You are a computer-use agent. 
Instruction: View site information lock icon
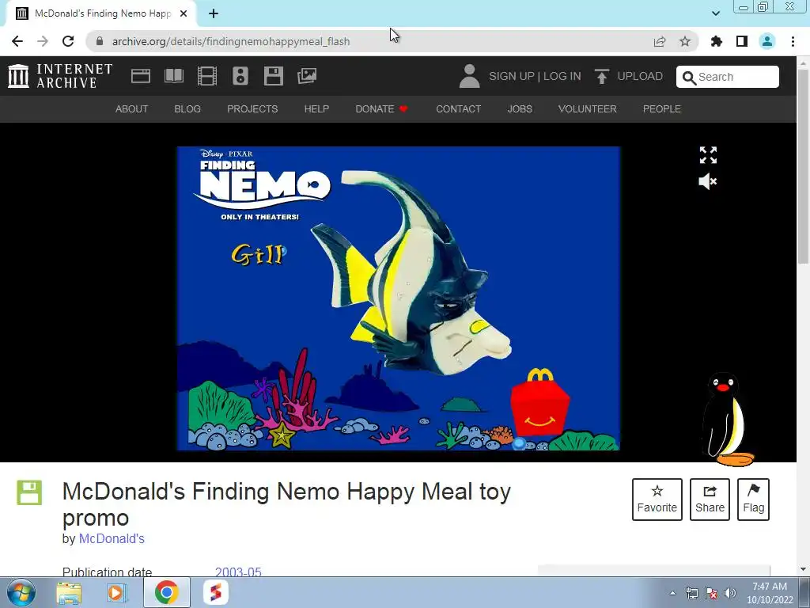pyautogui.click(x=100, y=41)
